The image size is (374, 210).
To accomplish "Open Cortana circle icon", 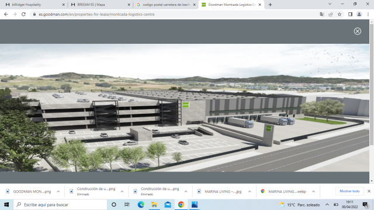I will tap(114, 205).
